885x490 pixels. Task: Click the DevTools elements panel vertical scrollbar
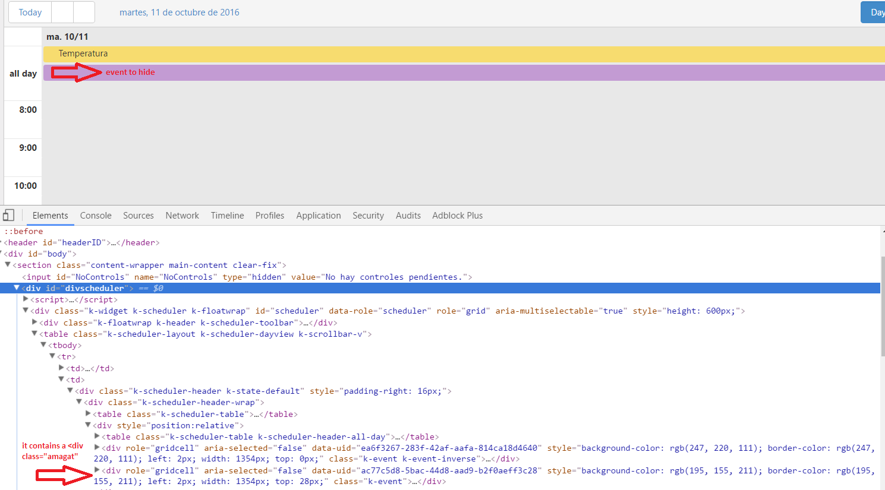click(883, 306)
